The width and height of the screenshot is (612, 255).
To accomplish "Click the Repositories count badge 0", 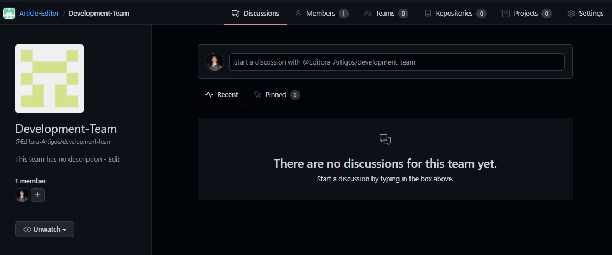I will pyautogui.click(x=481, y=14).
